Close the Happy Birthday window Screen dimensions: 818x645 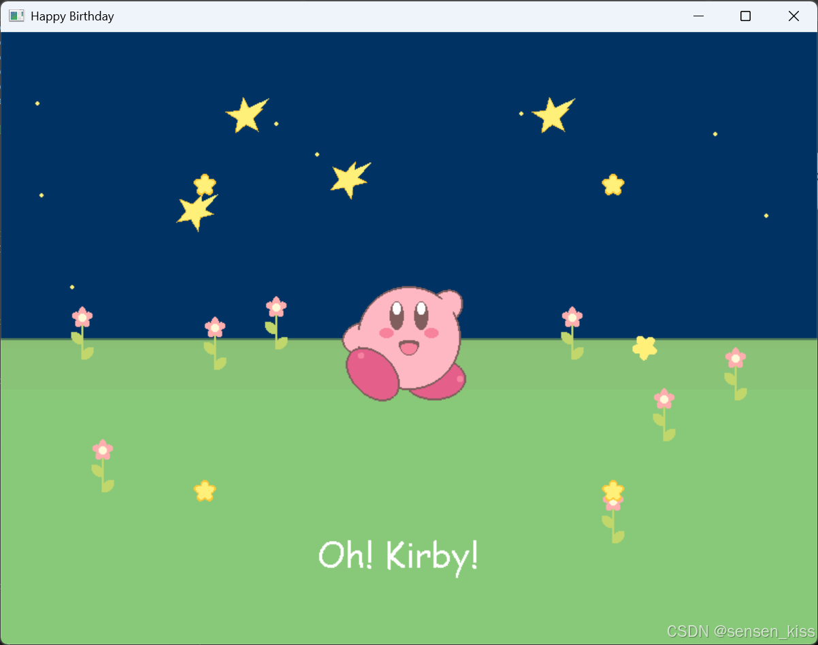(794, 16)
